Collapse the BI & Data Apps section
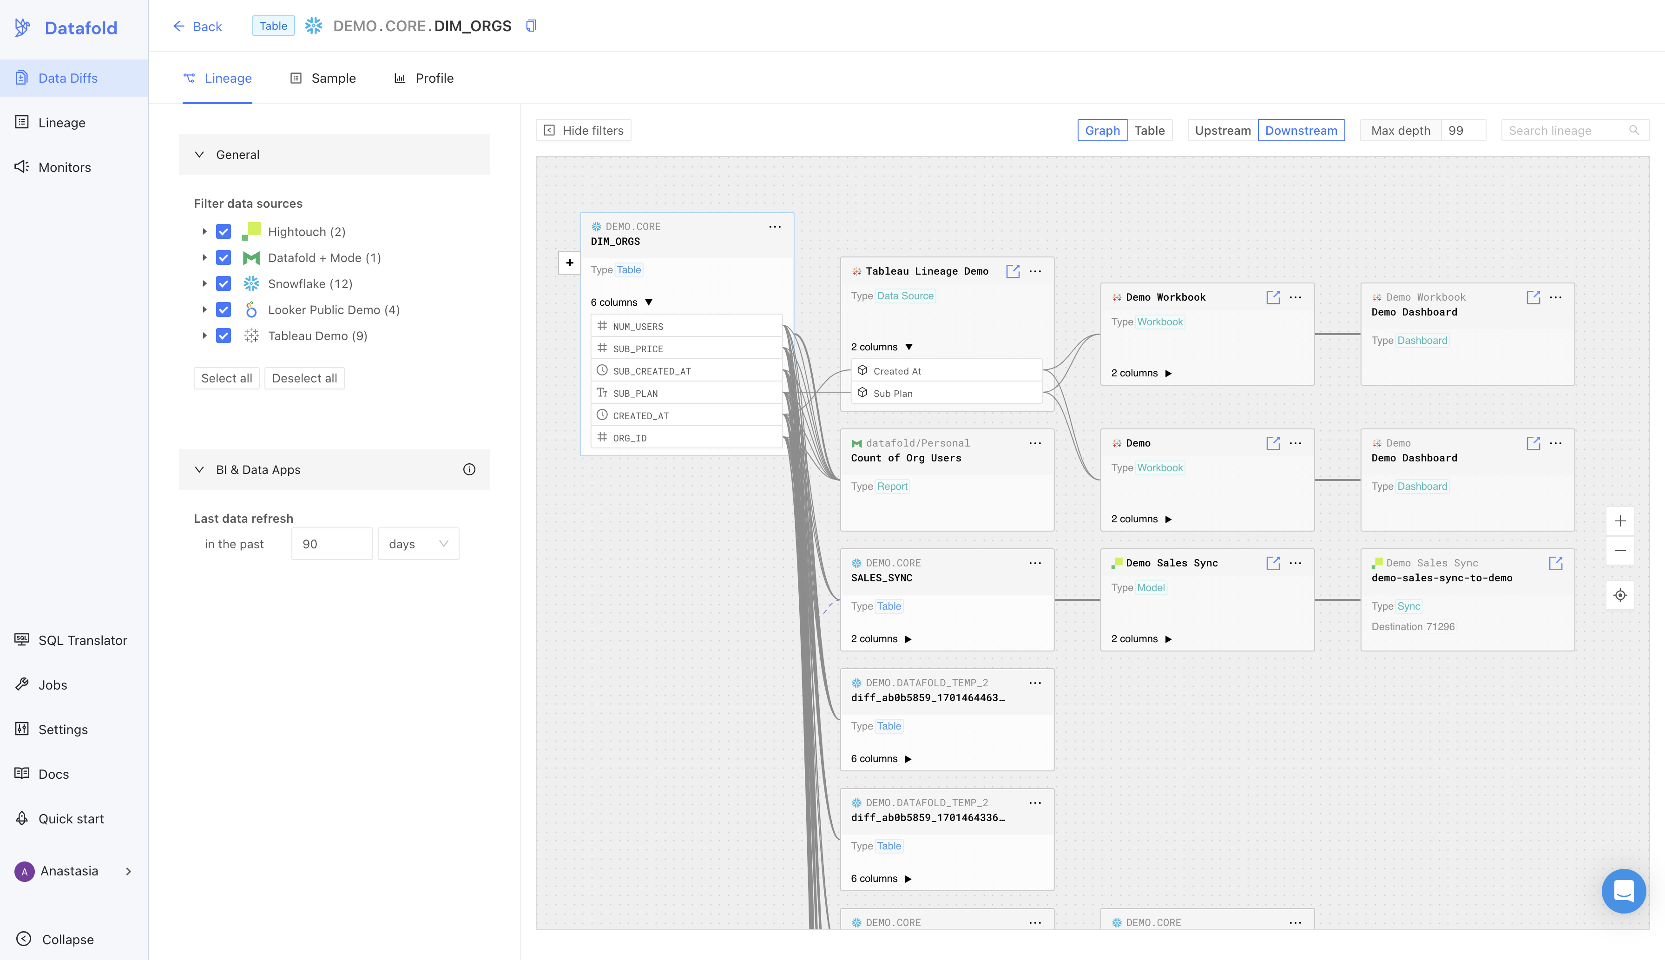The height and width of the screenshot is (960, 1665). coord(199,469)
